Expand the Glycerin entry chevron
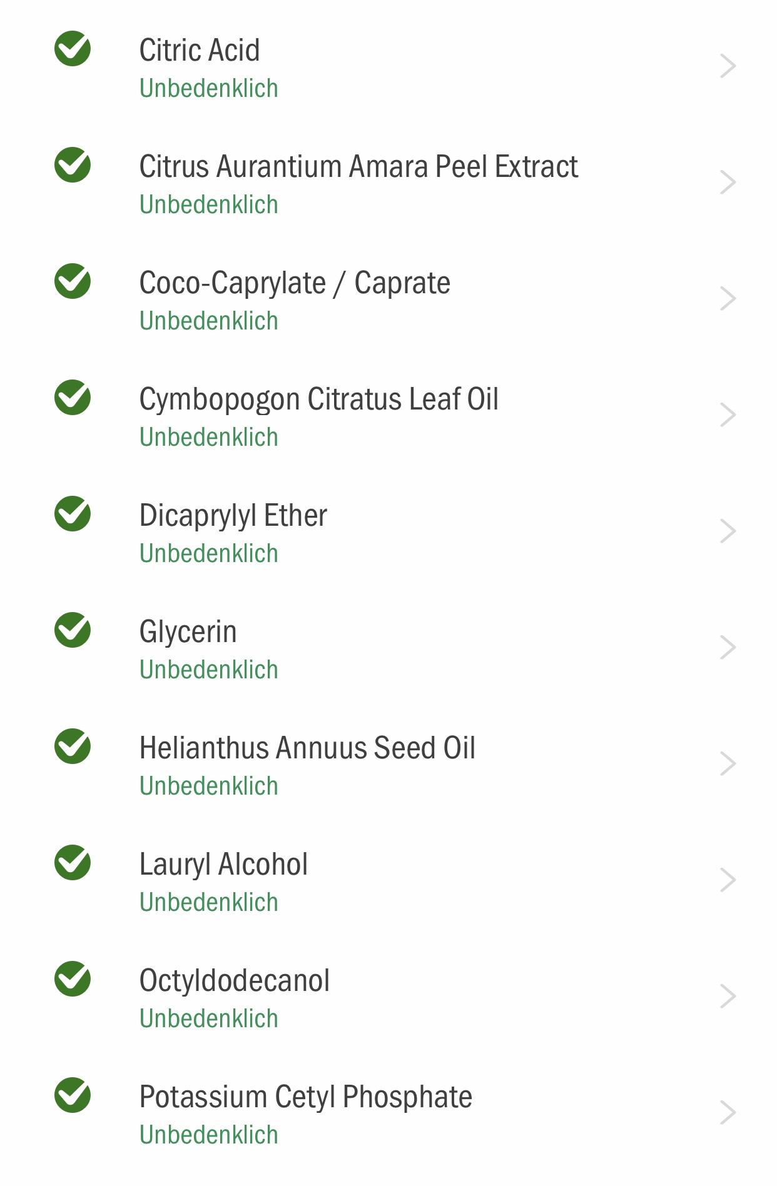 (x=728, y=648)
